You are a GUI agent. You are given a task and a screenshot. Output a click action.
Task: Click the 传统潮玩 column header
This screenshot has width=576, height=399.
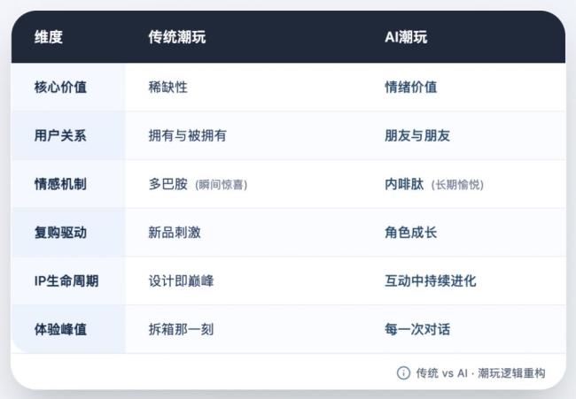coord(177,37)
